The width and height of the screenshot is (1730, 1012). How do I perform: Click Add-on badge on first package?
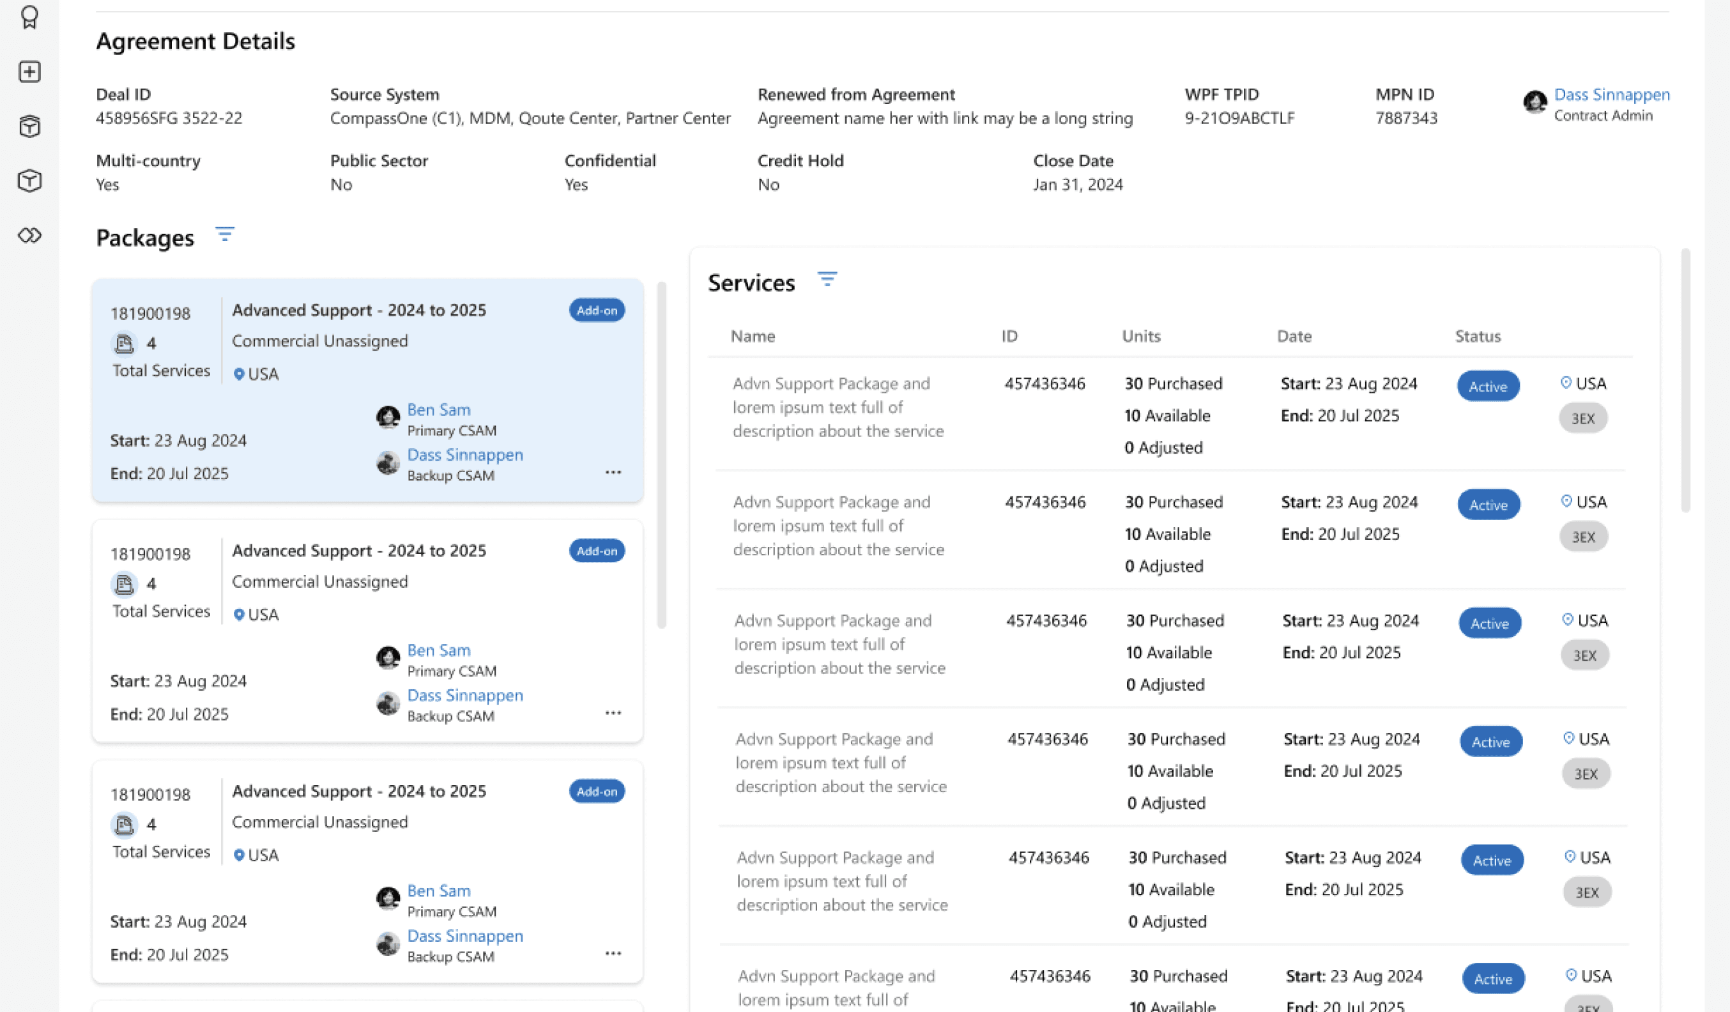pyautogui.click(x=597, y=310)
